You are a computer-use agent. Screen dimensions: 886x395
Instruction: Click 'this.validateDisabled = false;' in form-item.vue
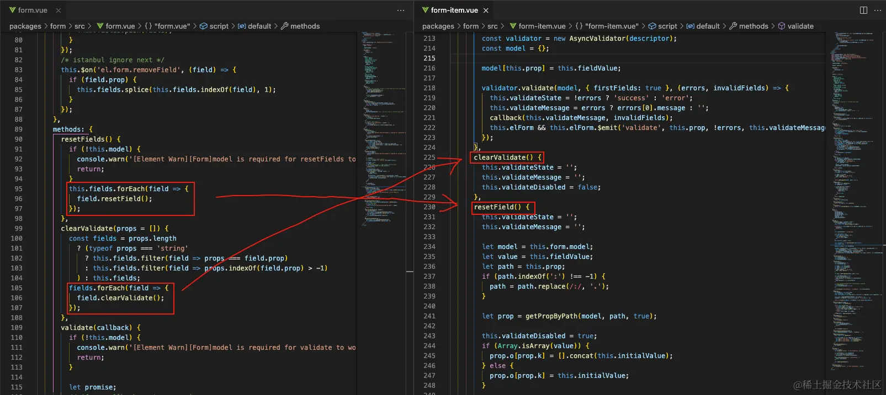(541, 187)
